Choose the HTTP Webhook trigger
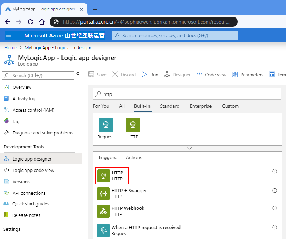The width and height of the screenshot is (286, 239). click(x=121, y=211)
